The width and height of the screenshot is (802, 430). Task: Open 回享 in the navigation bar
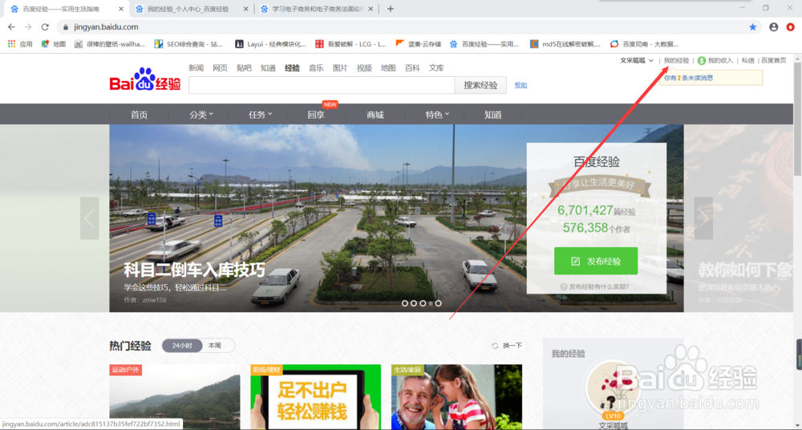pyautogui.click(x=316, y=115)
